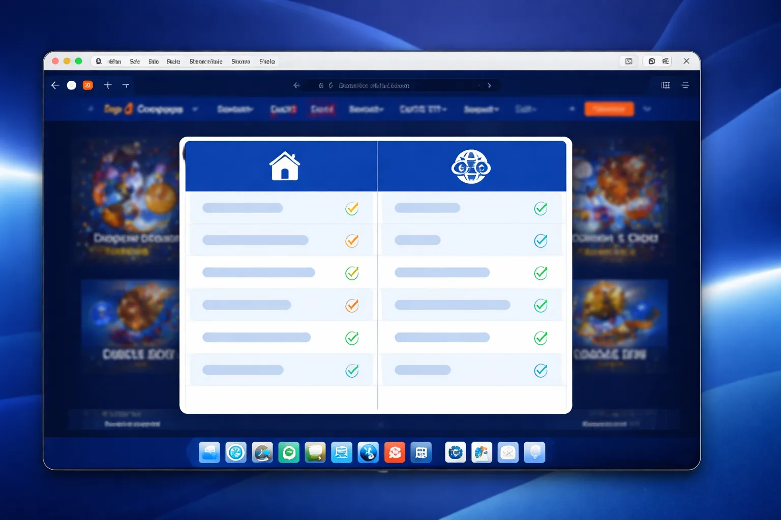Open the first text menu beside the magnifier

point(115,61)
